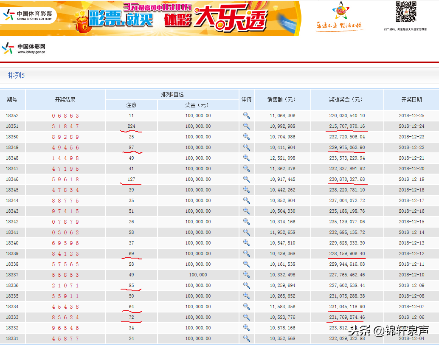The width and height of the screenshot is (439, 346).
Task: Open details magnifier for draw 18331
Action: pyautogui.click(x=246, y=338)
